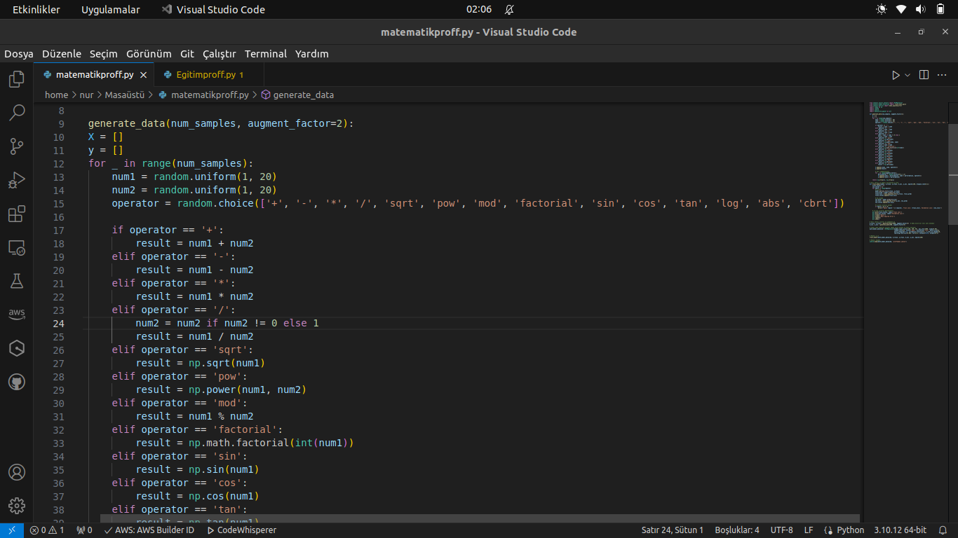Click the muted notifications bell in top bar
Image resolution: width=958 pixels, height=538 pixels.
point(509,10)
